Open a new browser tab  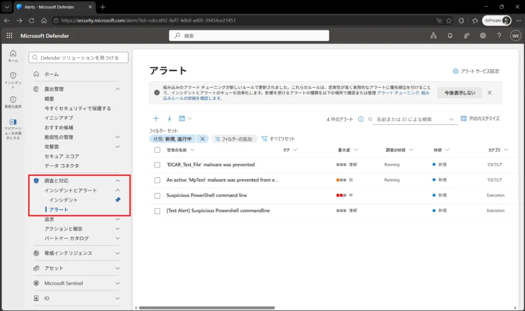pyautogui.click(x=103, y=7)
